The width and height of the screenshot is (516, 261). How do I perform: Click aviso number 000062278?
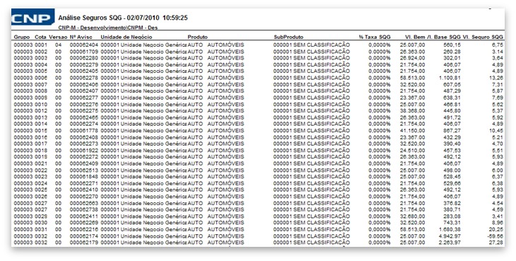coord(84,78)
